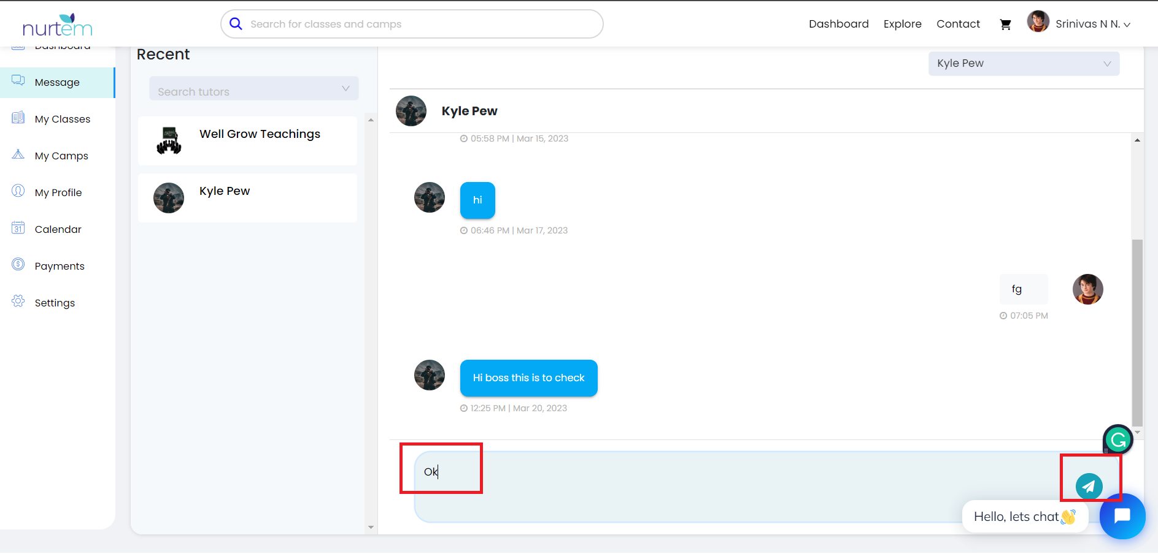The height and width of the screenshot is (554, 1158).
Task: Go to My Classes in sidebar
Action: (x=62, y=119)
